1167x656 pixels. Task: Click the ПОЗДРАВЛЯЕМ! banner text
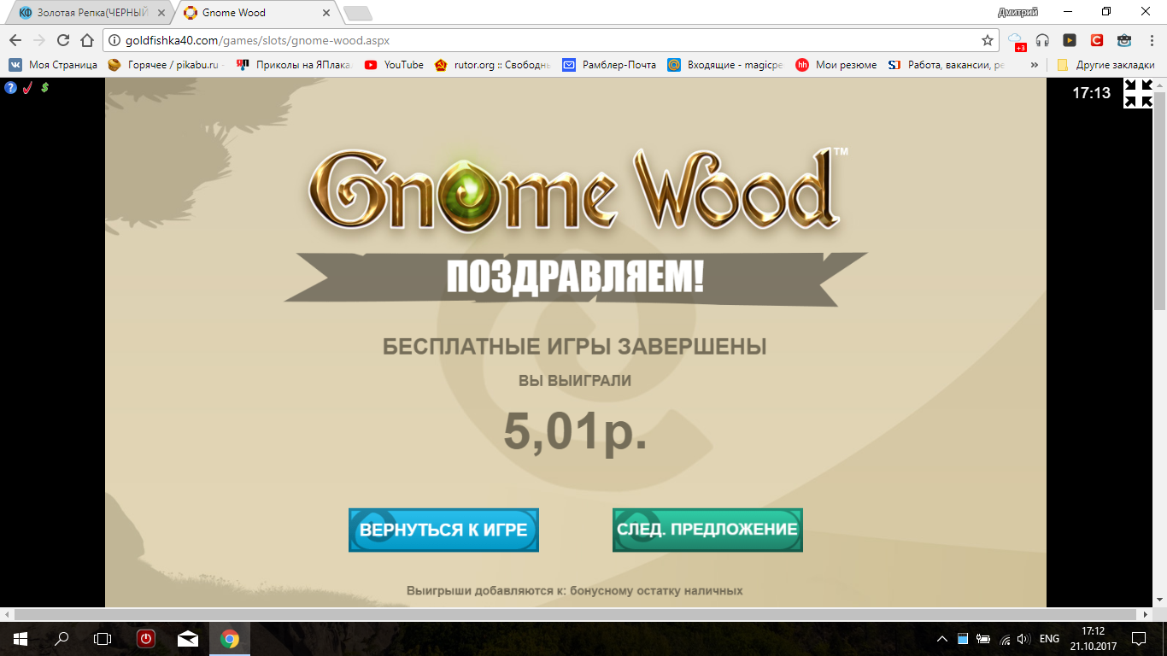pyautogui.click(x=575, y=277)
